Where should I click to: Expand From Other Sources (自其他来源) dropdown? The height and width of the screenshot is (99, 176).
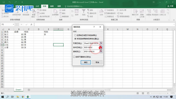click(x=16, y=17)
